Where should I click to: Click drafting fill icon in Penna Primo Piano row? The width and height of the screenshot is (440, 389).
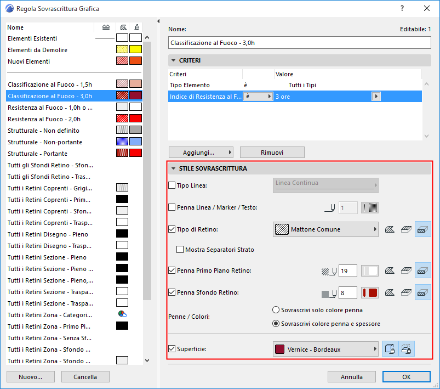point(390,270)
